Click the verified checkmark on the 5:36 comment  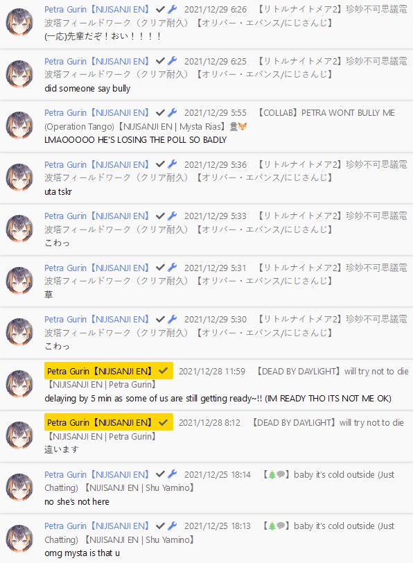160,164
